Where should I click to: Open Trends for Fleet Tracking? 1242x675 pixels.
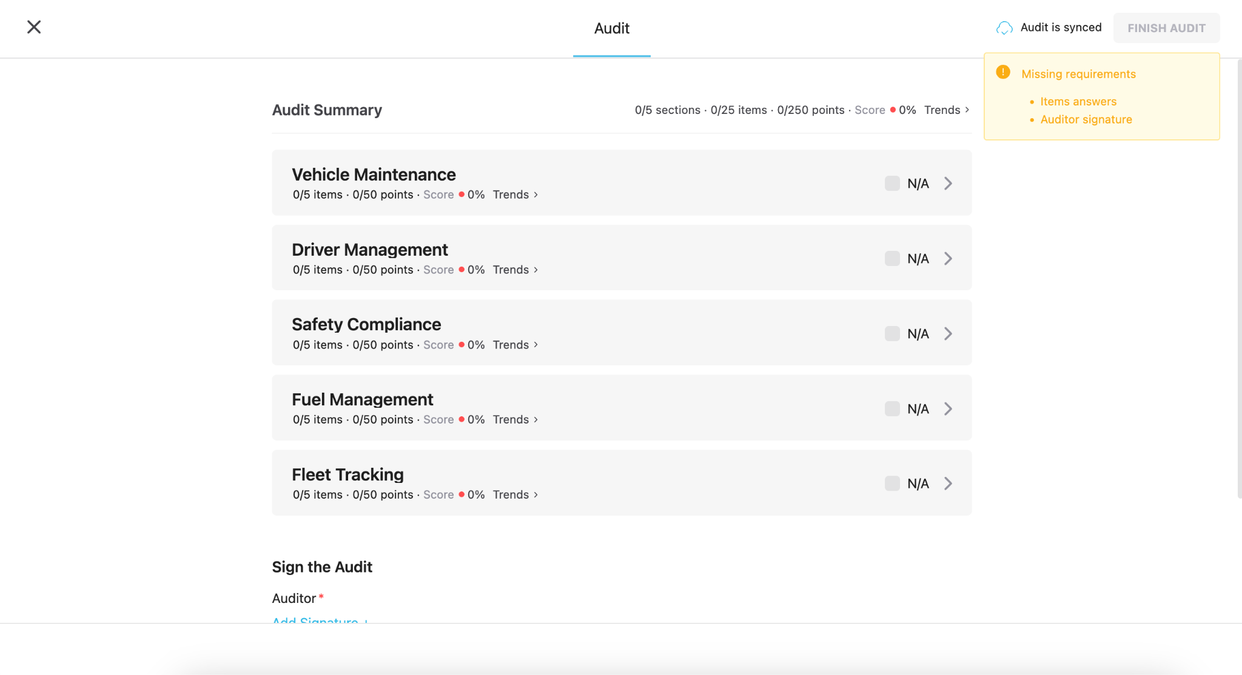(515, 494)
